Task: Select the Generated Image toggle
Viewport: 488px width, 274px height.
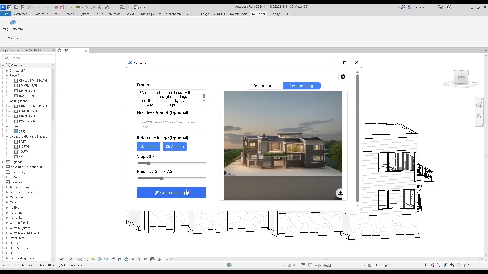Action: pyautogui.click(x=302, y=86)
